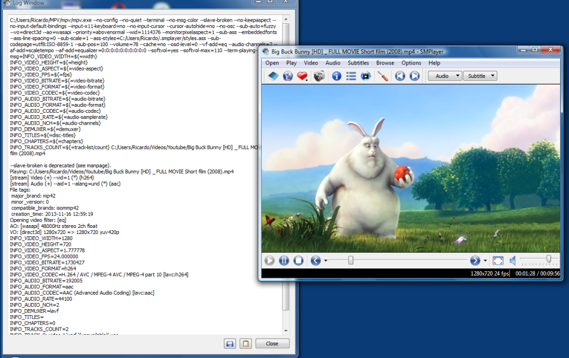Rewind using the backward arrow button
569x358 pixels.
[x=316, y=260]
